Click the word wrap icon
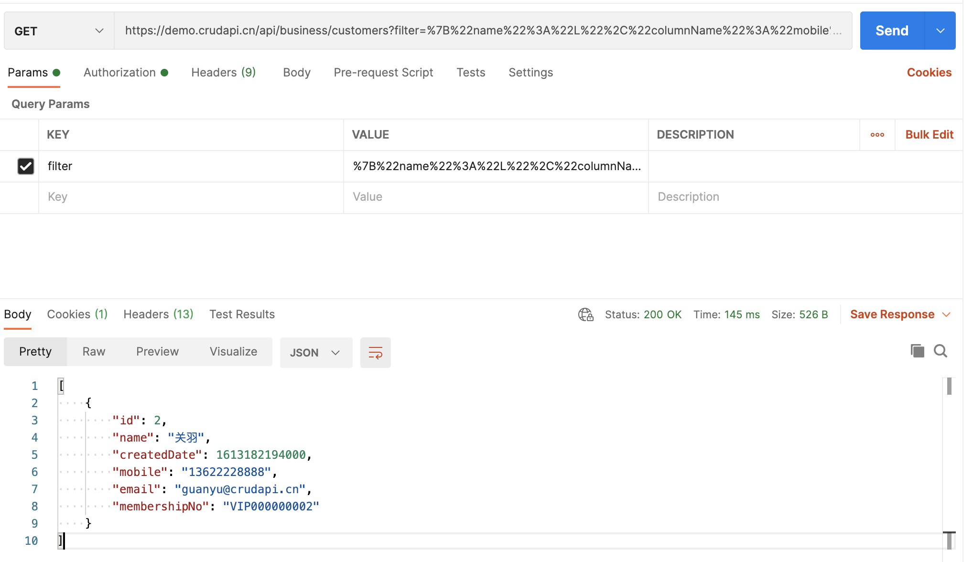The width and height of the screenshot is (973, 562). pos(375,353)
